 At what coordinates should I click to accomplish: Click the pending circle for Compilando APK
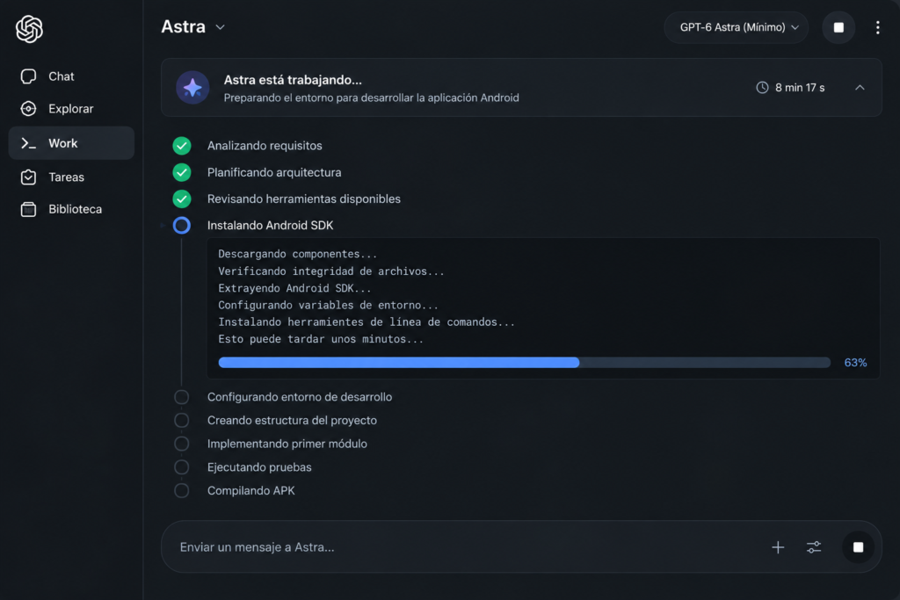pos(181,490)
